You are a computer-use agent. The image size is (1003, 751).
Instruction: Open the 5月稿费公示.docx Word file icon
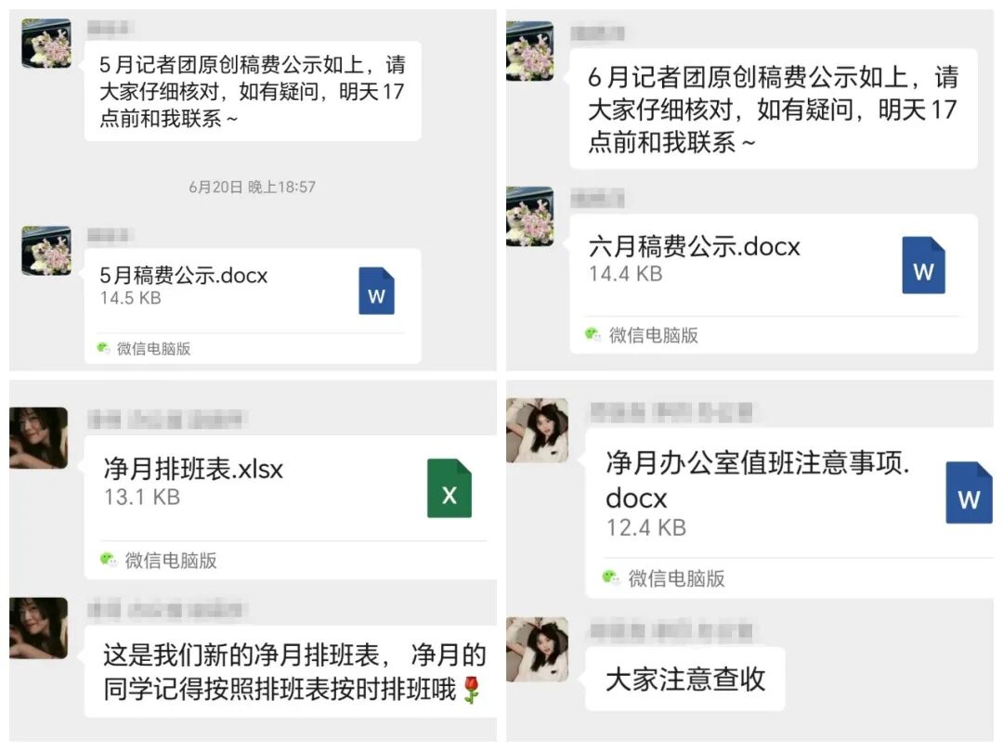376,291
